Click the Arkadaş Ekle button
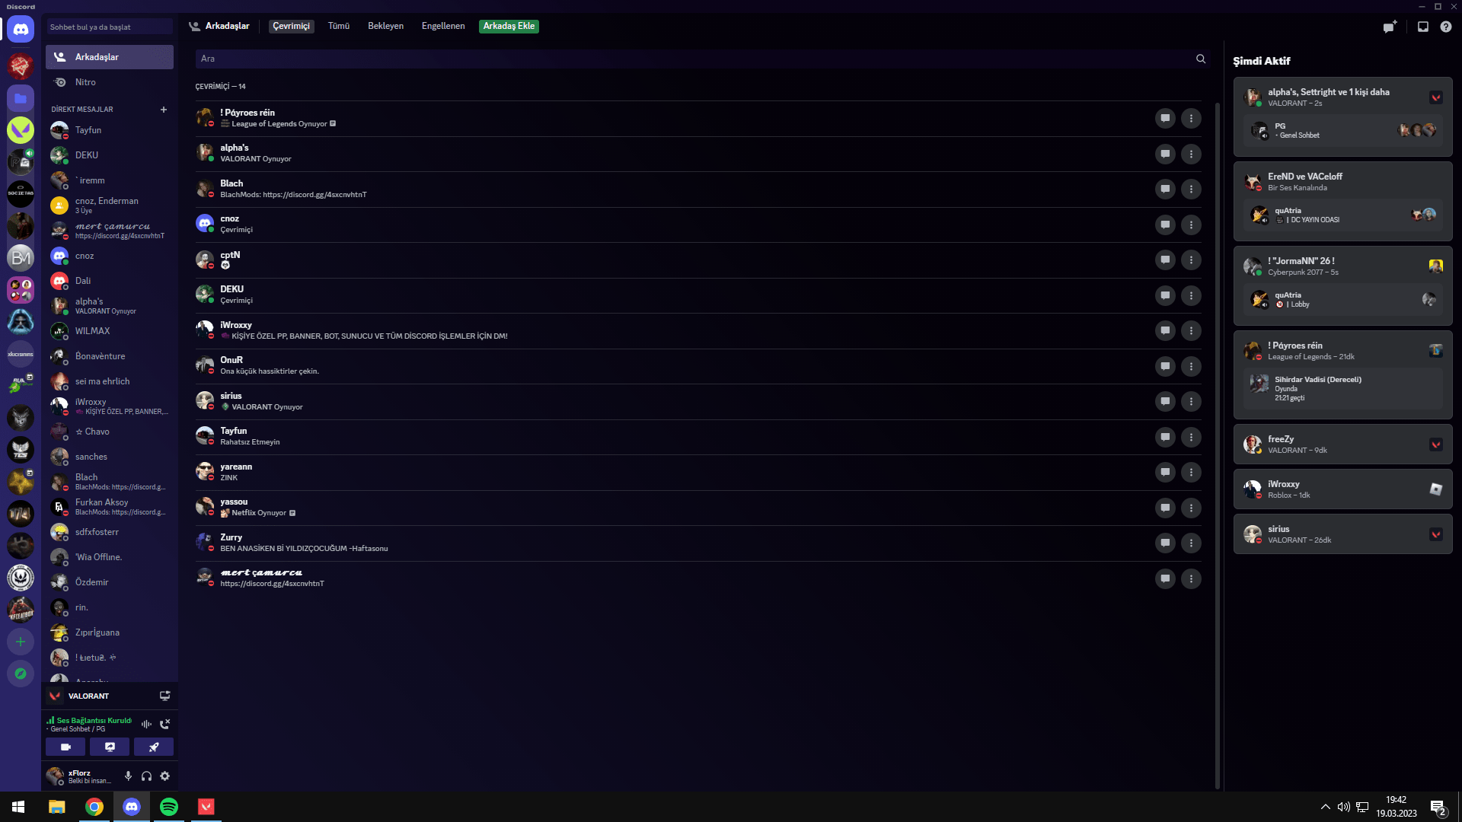The image size is (1462, 822). tap(509, 26)
